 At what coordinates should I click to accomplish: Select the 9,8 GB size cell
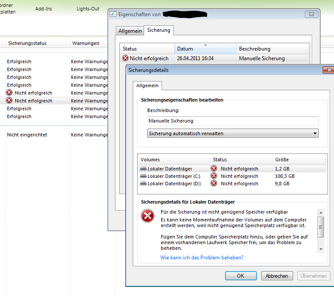click(282, 184)
